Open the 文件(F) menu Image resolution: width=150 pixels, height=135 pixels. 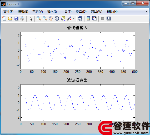pyautogui.click(x=8, y=12)
